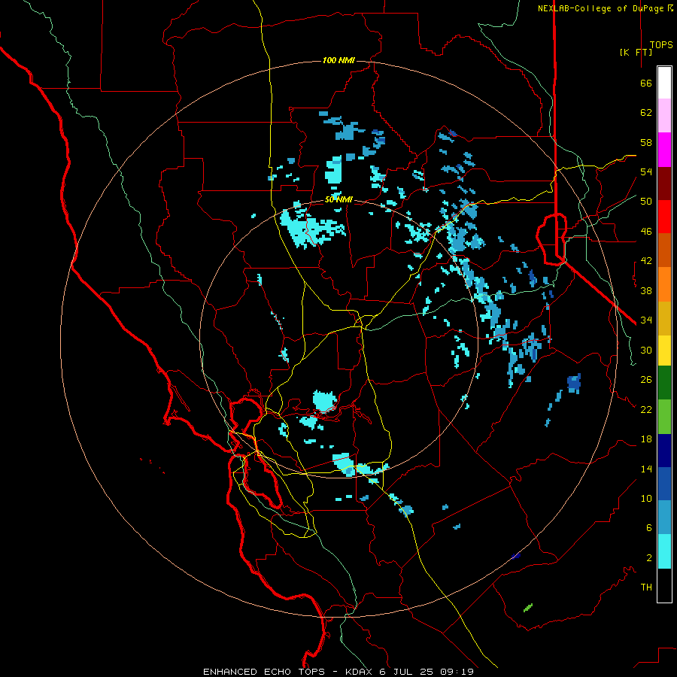Screen dimensions: 677x677
Task: Select the gold legend swatch
Action: click(664, 318)
